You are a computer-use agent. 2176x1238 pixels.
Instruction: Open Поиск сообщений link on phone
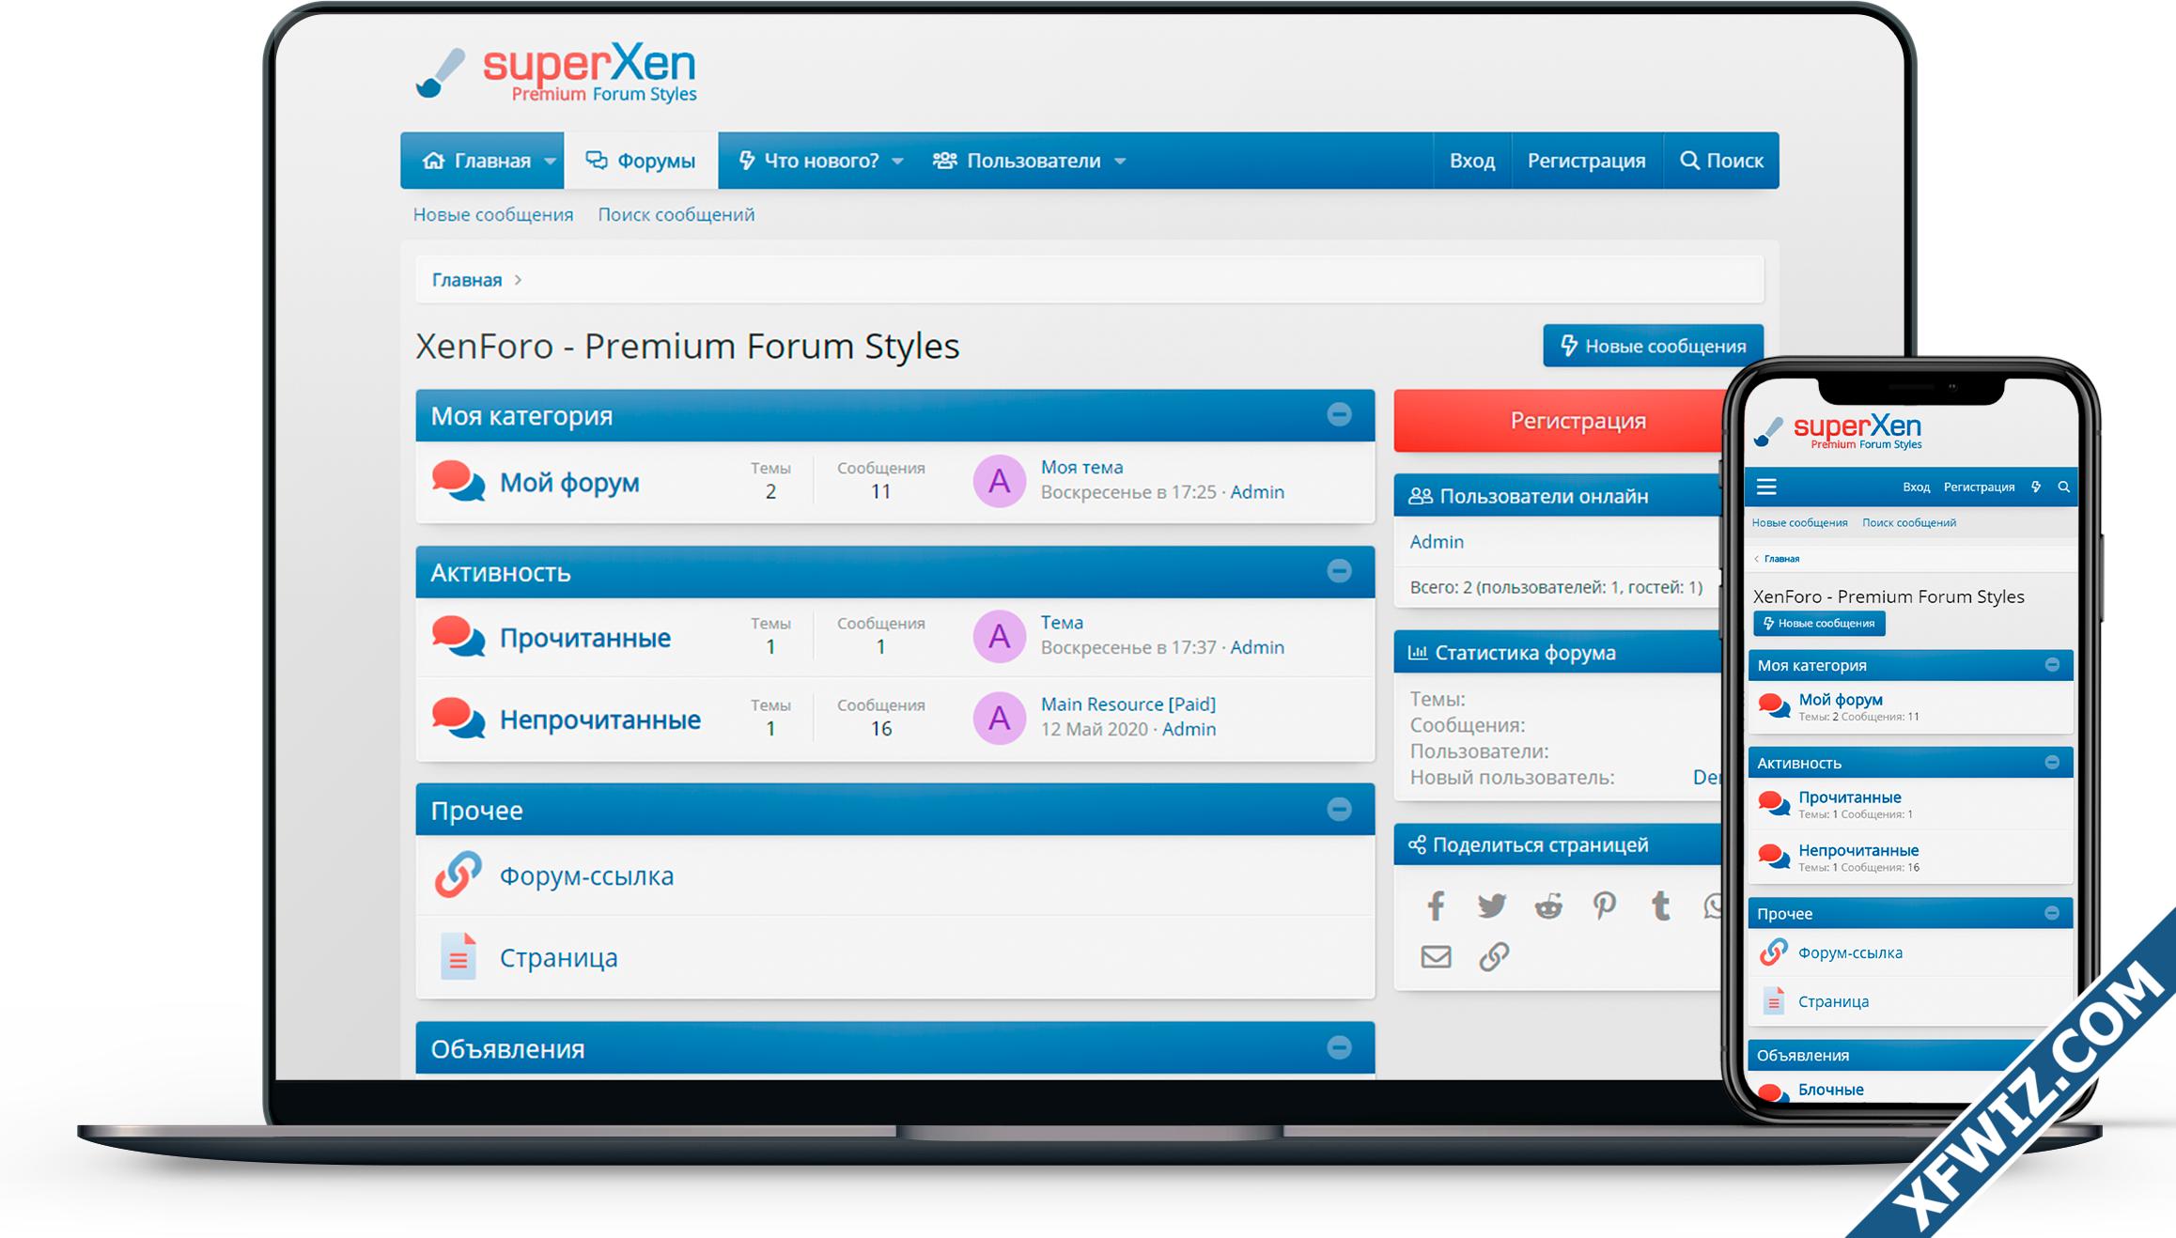pos(1909,522)
